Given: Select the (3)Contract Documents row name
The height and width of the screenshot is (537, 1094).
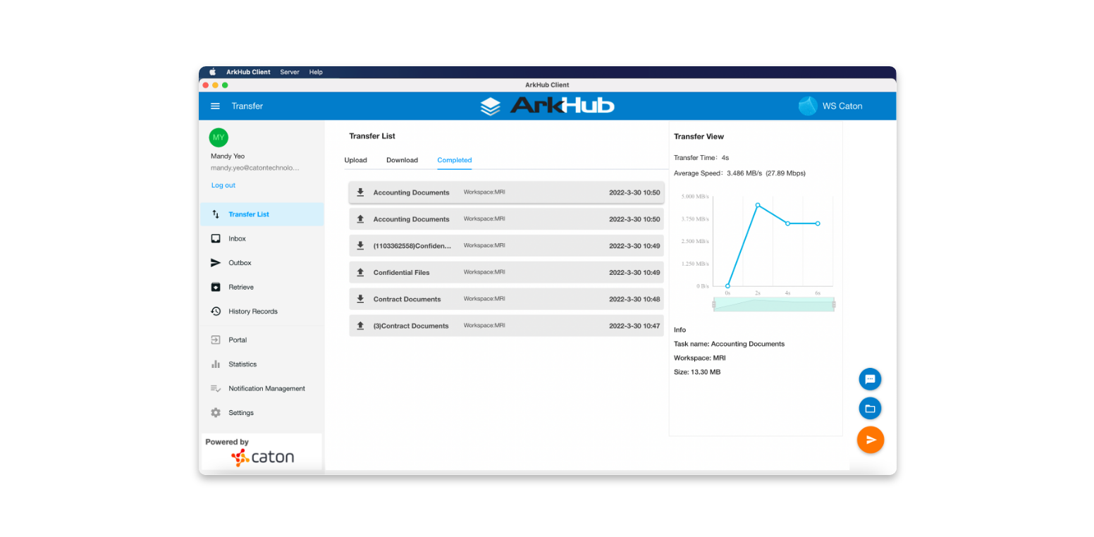Looking at the screenshot, I should coord(411,326).
